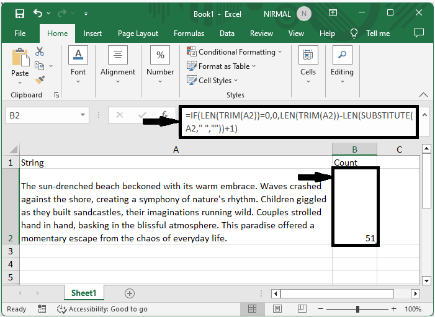Switch to the Page Layout tab
Image resolution: width=435 pixels, height=317 pixels.
[x=138, y=33]
